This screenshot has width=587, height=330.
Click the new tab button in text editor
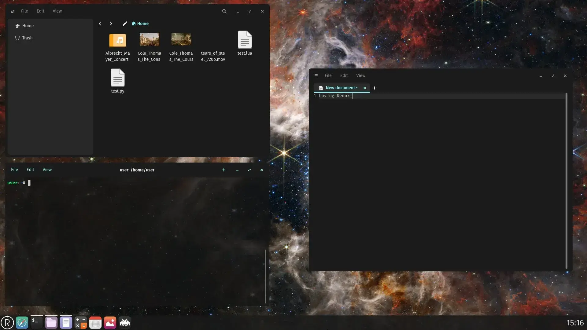374,88
